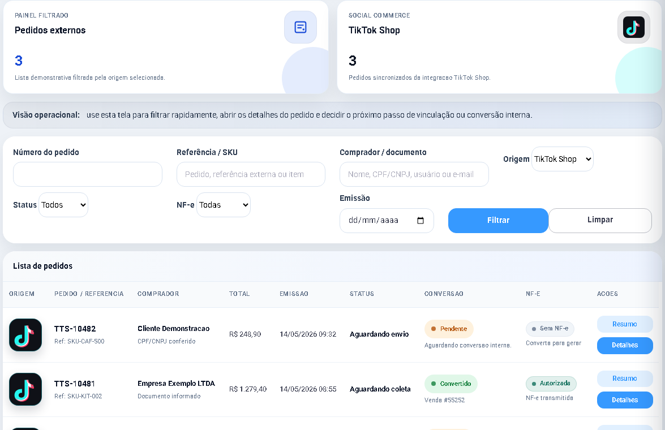Open Detalhes for order TTS-10481
Image resolution: width=665 pixels, height=430 pixels.
coord(625,400)
